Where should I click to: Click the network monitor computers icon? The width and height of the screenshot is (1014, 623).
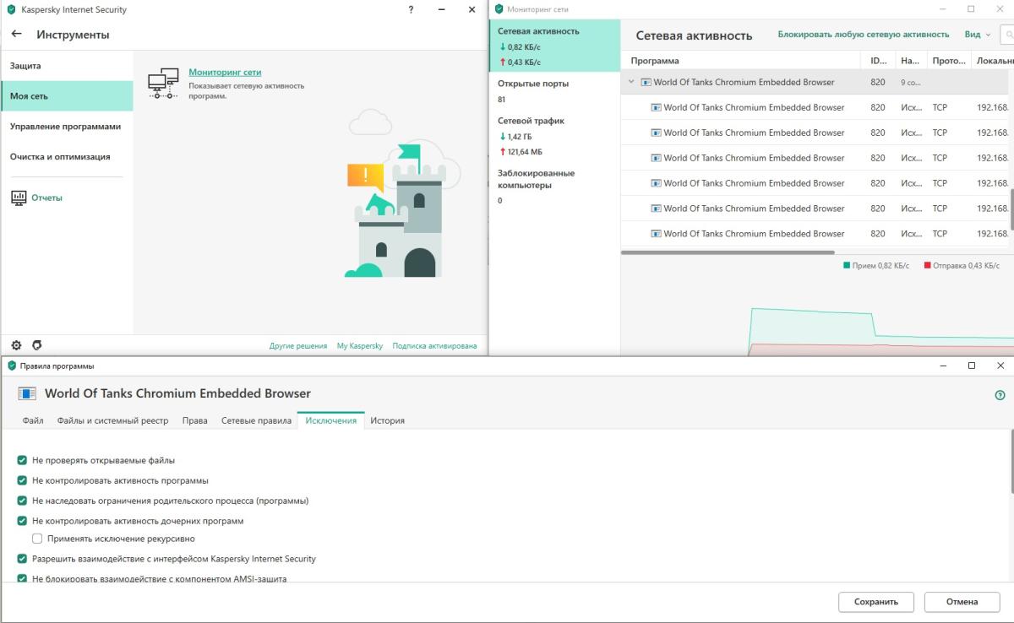coord(163,84)
